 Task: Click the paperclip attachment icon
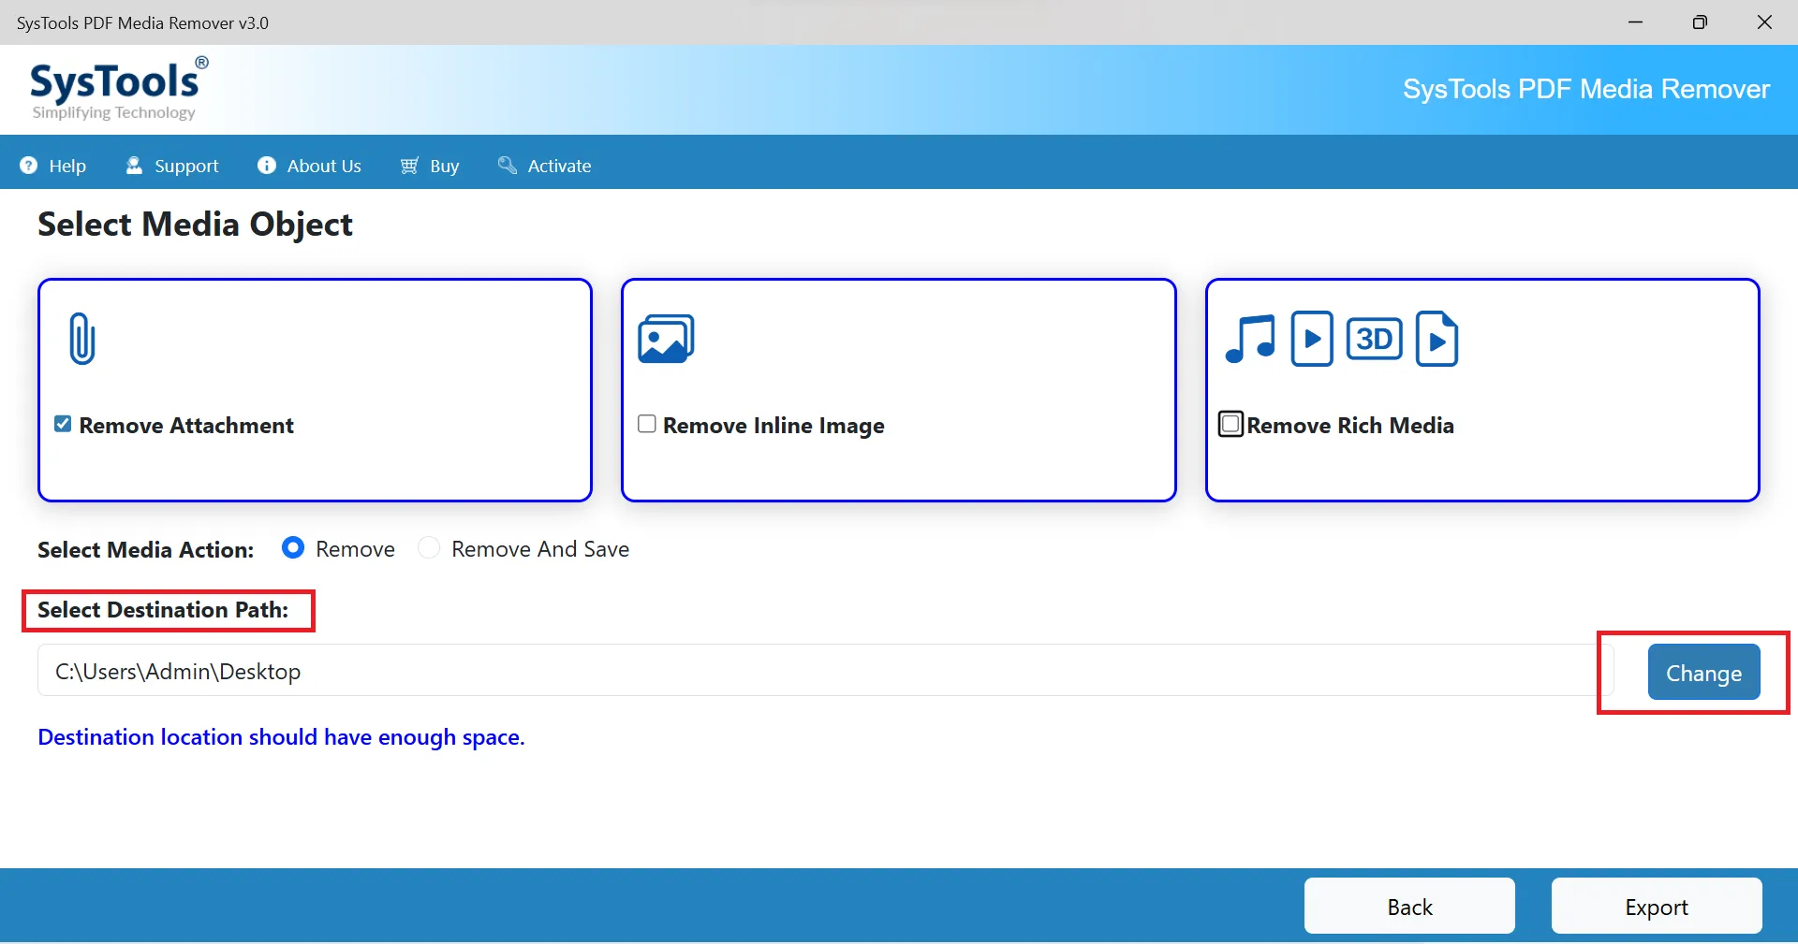[x=82, y=339]
